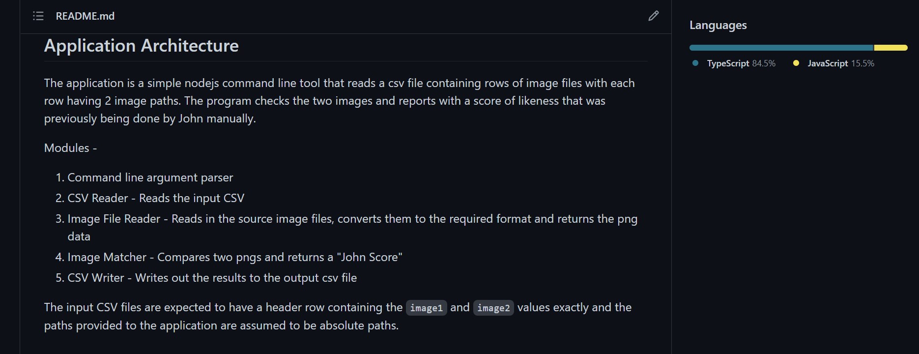Click the "Command line argument parser" list item
The image size is (919, 354).
[x=150, y=177]
